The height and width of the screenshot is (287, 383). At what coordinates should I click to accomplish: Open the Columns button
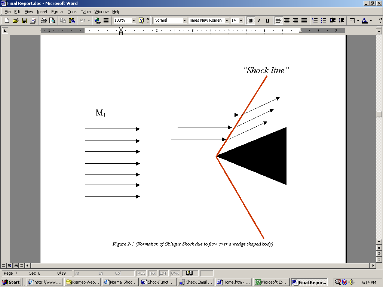click(x=106, y=21)
